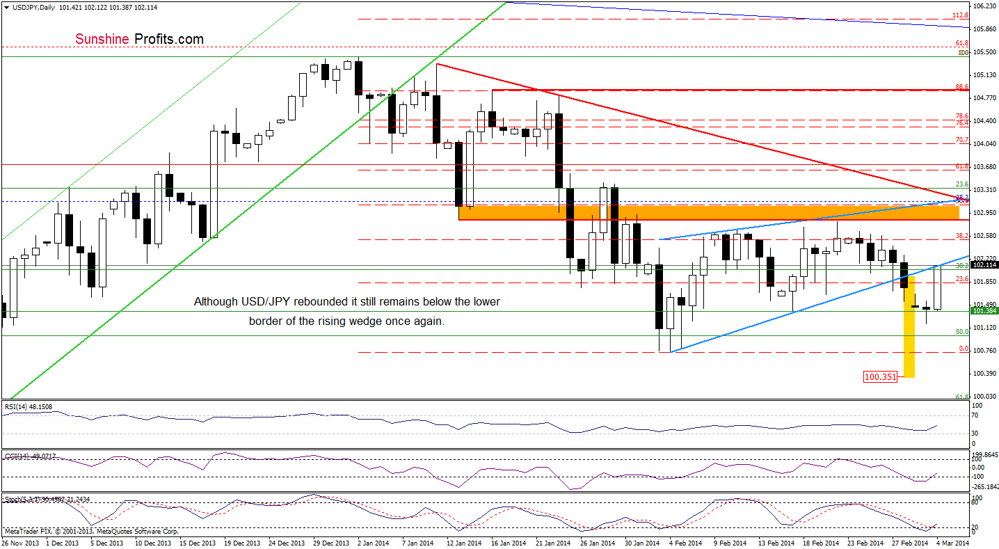
Task: Click the -265.1842 CCI scale value
Action: [985, 486]
